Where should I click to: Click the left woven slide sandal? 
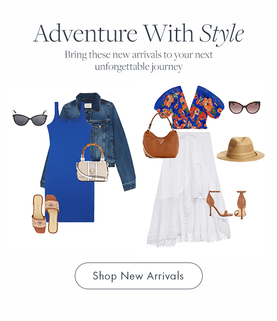[x=39, y=214]
